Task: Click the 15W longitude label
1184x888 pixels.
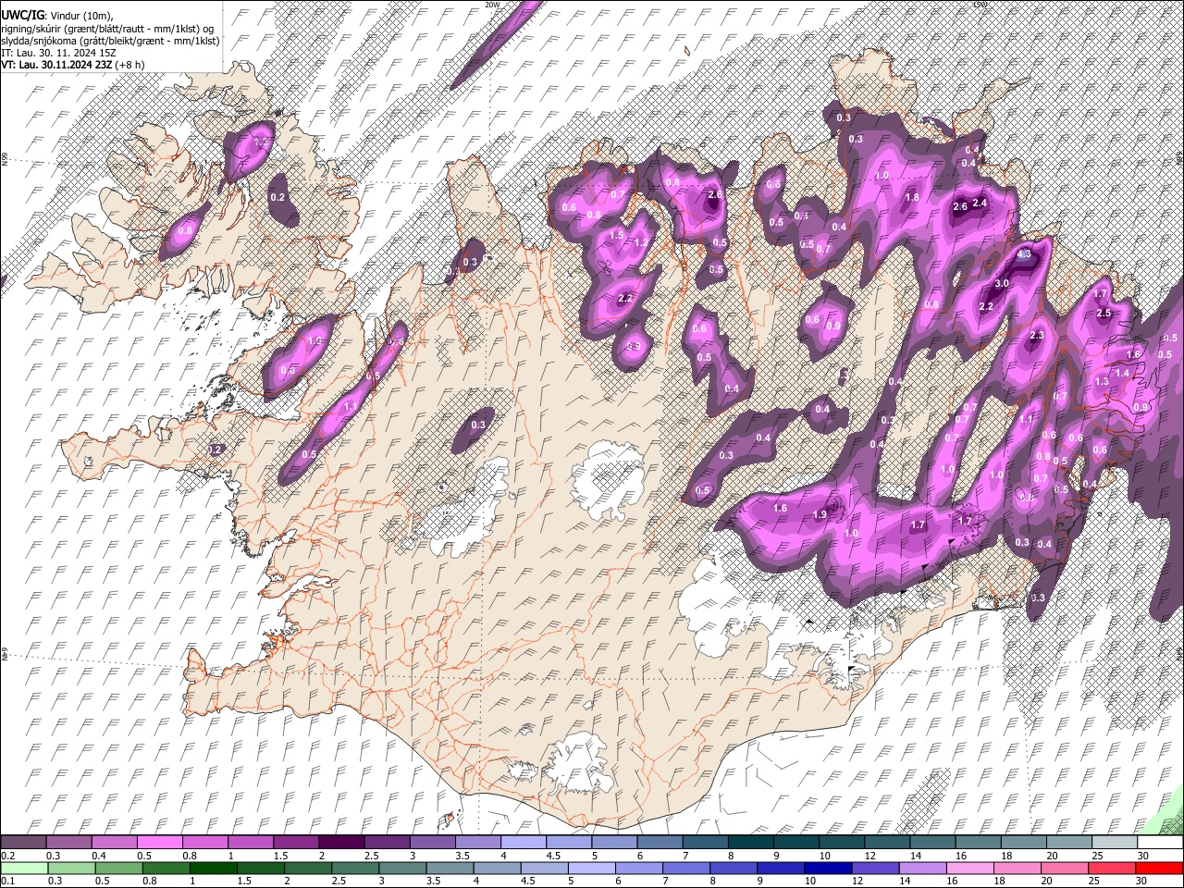Action: click(980, 5)
